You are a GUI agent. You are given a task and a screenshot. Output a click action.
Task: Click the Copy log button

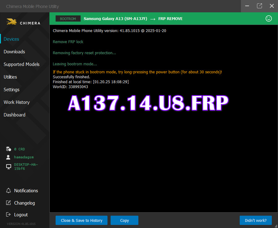[x=124, y=220]
